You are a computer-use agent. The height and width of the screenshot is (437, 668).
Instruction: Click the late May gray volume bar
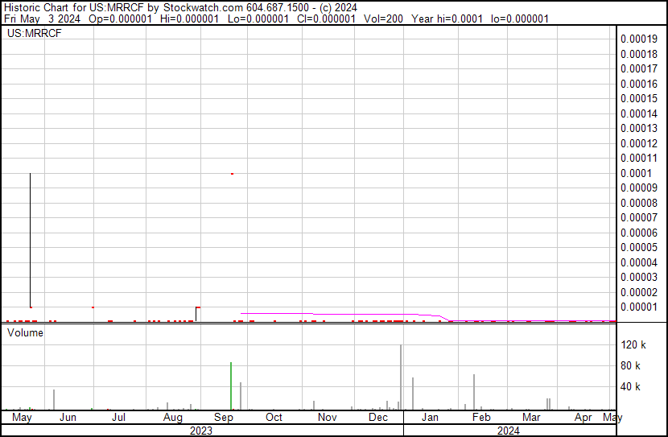click(x=54, y=400)
